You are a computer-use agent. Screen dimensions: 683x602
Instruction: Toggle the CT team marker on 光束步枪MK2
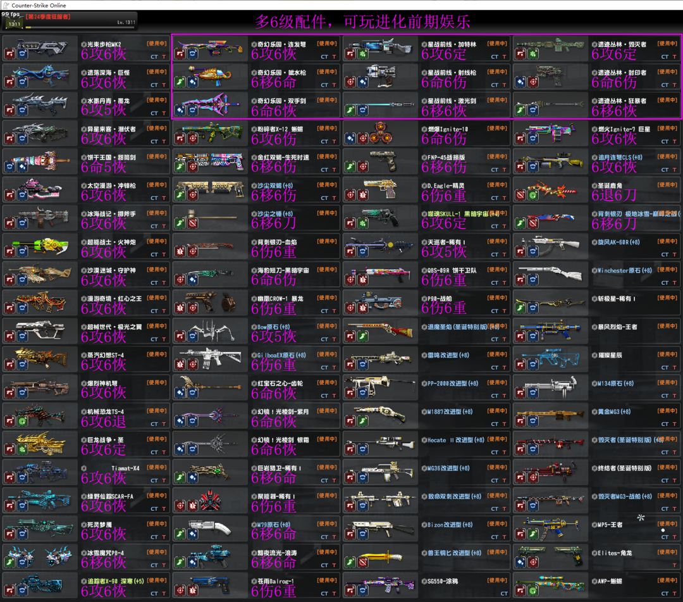154,57
